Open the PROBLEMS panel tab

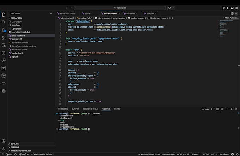tap(63, 109)
